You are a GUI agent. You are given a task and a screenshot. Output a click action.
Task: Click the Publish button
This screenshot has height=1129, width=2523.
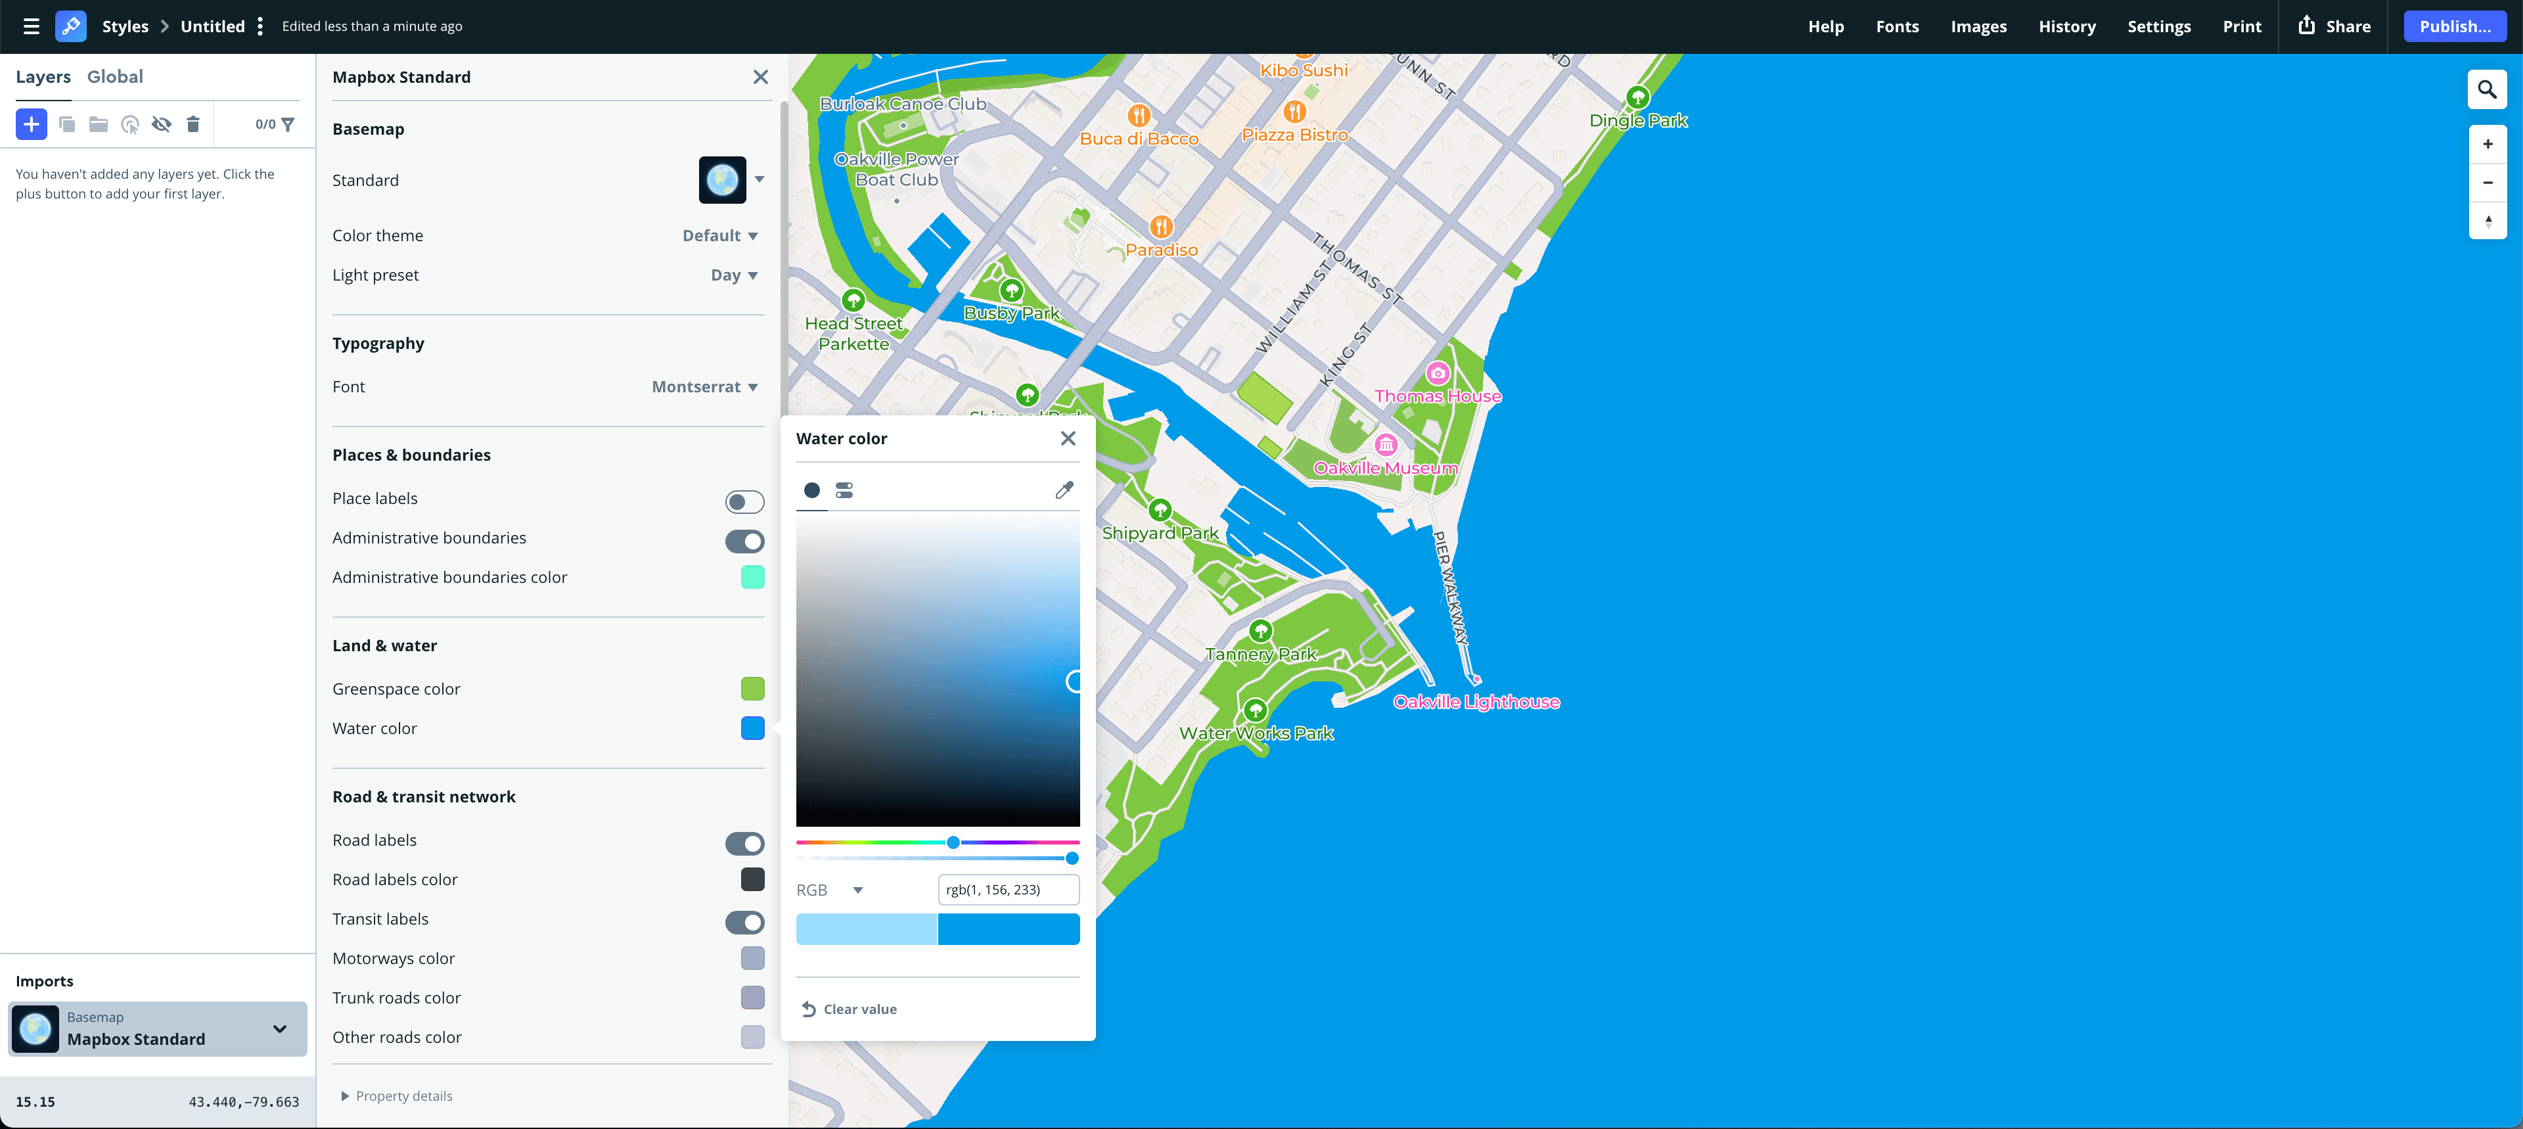coord(2455,26)
